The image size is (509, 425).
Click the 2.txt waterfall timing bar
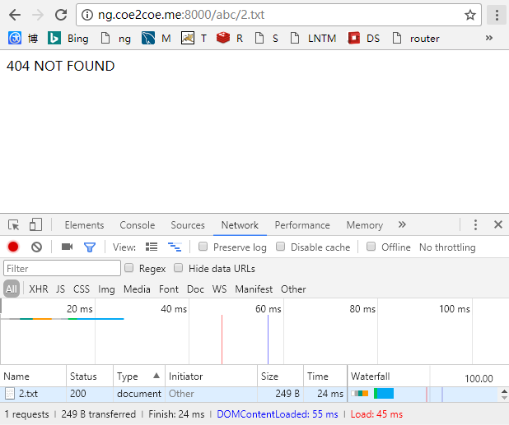pos(372,394)
